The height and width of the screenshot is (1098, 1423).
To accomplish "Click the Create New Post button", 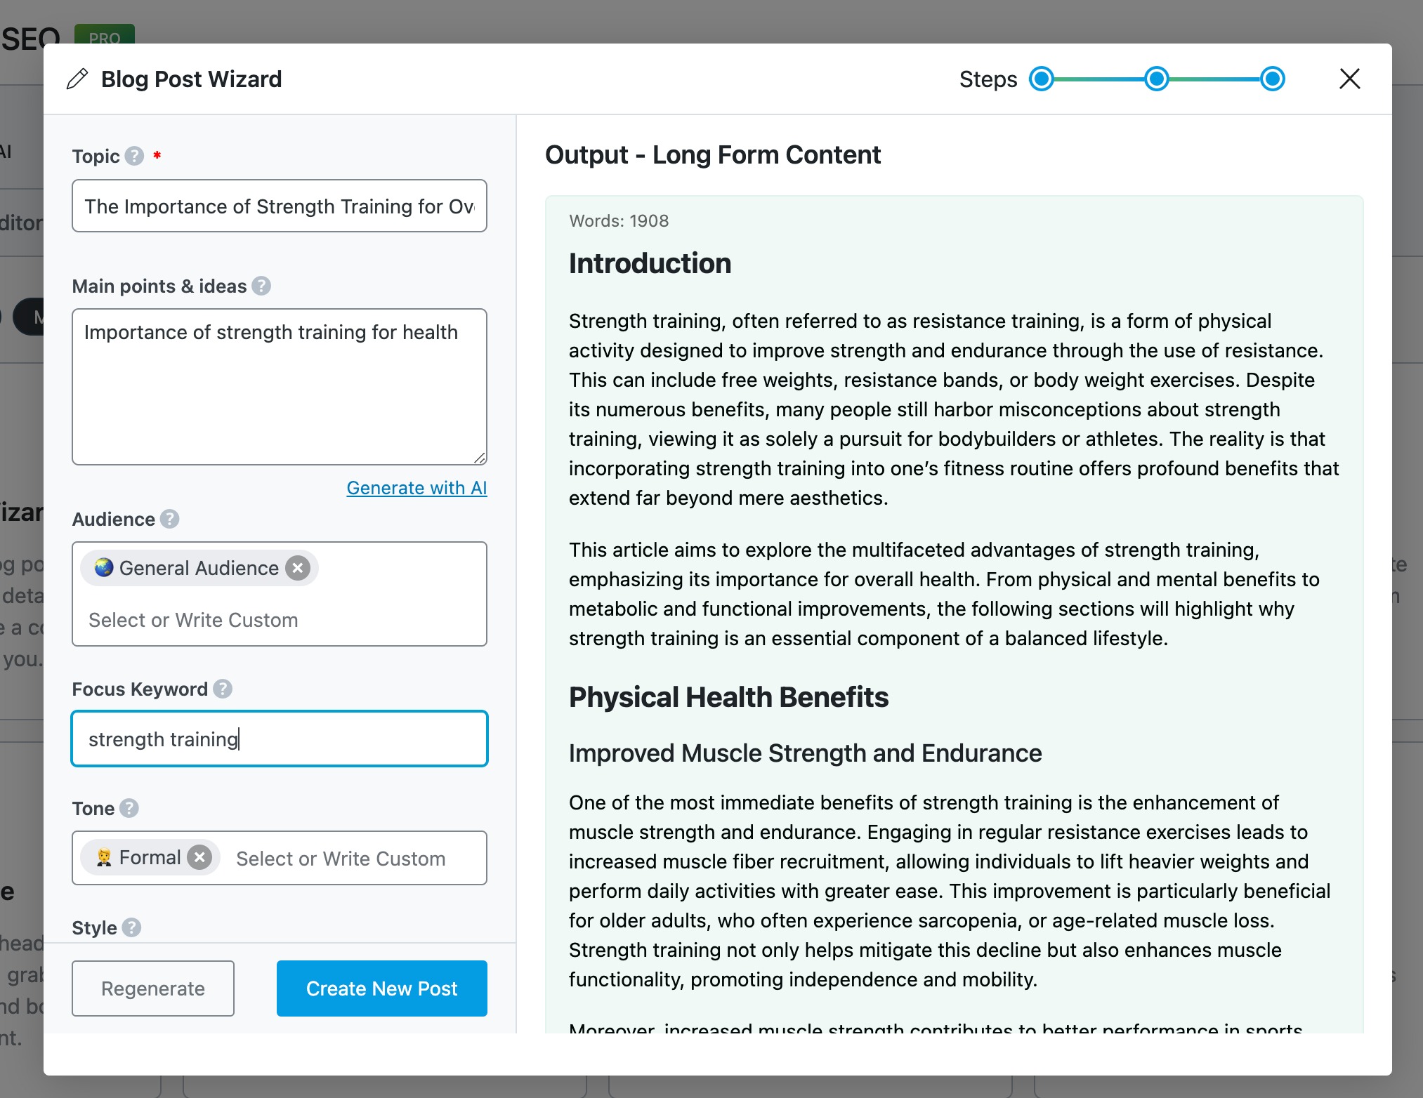I will coord(382,988).
